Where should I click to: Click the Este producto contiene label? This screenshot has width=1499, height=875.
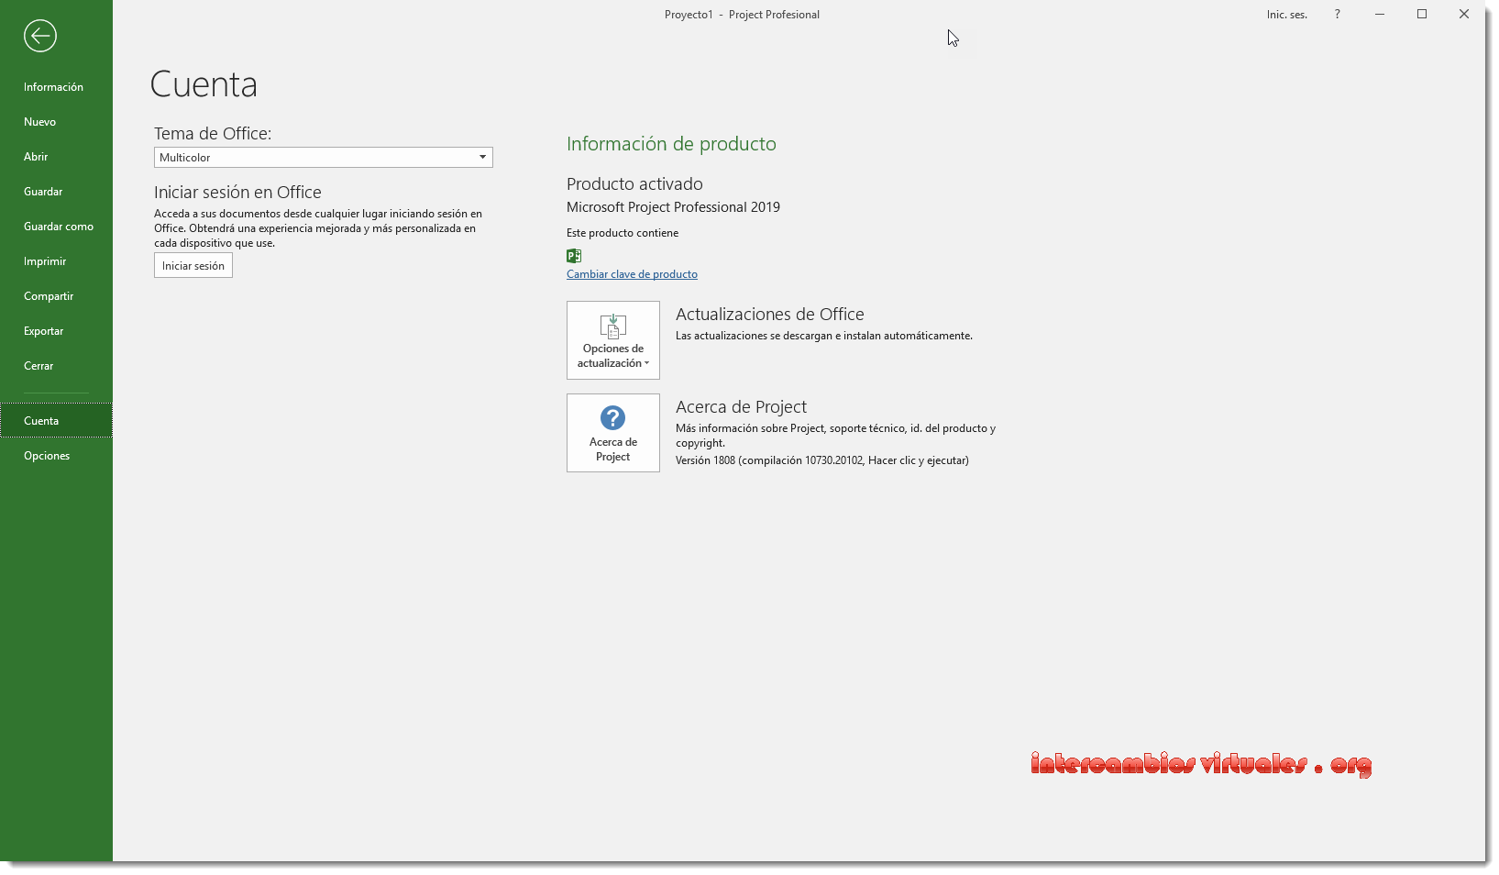[623, 233]
